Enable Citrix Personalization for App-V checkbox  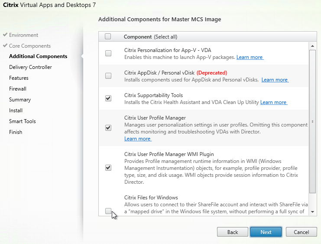108,53
